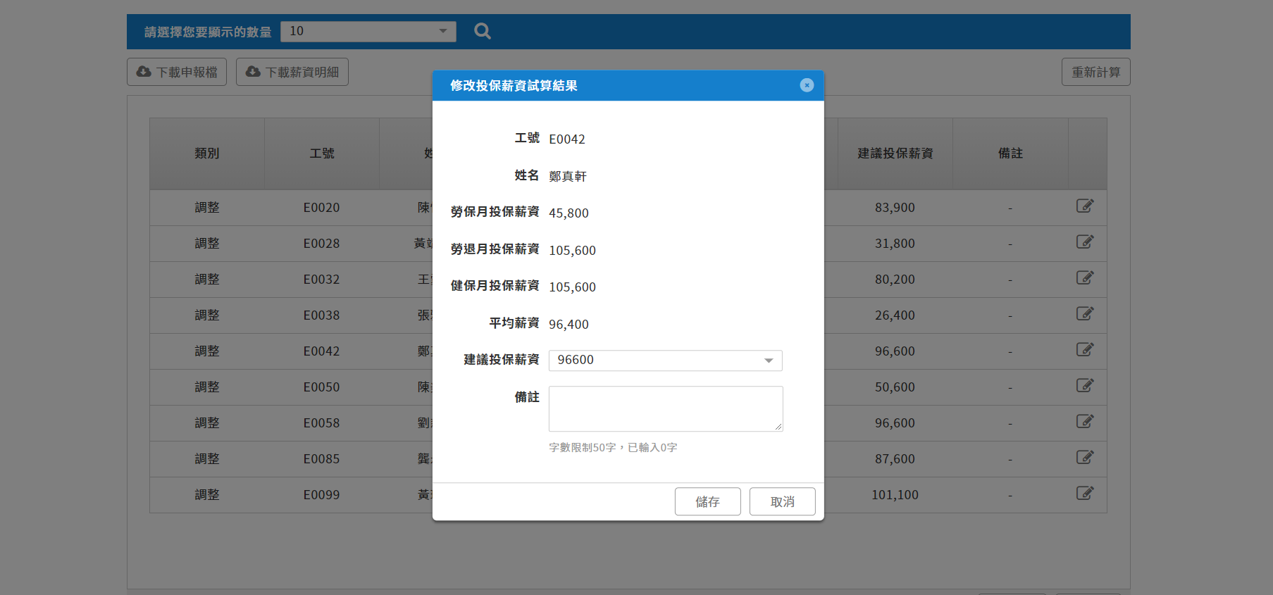Click the 下載申報檔 download button
The image size is (1273, 595).
pos(177,72)
